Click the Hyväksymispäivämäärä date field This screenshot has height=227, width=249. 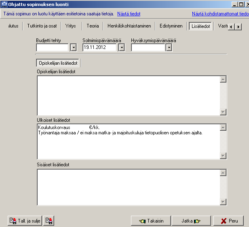pyautogui.click(x=148, y=47)
